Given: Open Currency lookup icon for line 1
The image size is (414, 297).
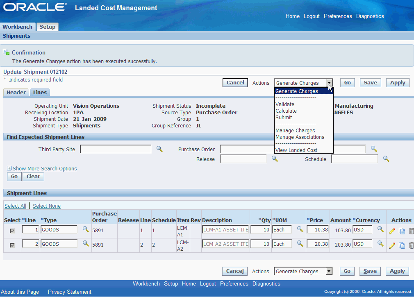Looking at the screenshot, I should [x=380, y=229].
